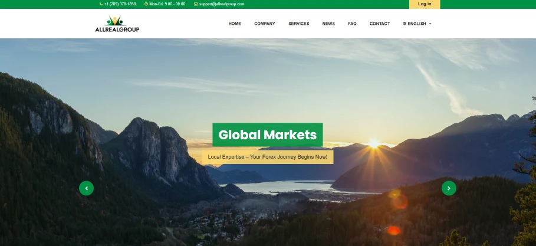Click the Global Markets headline banner
The width and height of the screenshot is (536, 246).
pos(267,135)
